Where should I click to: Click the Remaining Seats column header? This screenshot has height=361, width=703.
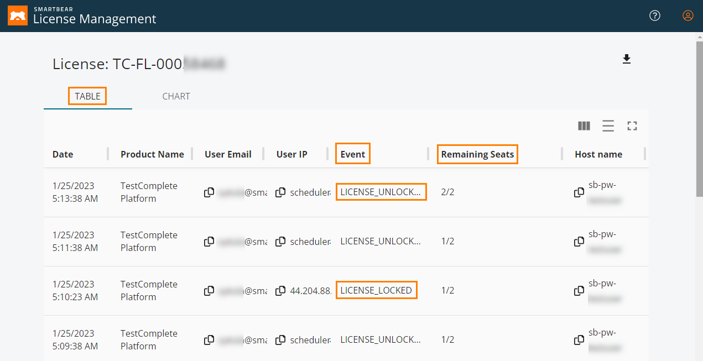(478, 154)
